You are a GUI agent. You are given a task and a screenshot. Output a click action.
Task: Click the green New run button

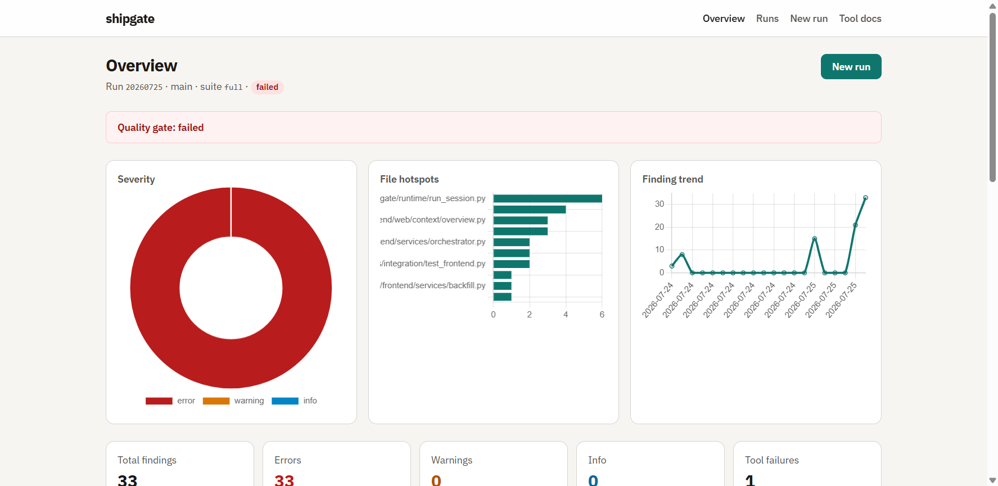851,67
